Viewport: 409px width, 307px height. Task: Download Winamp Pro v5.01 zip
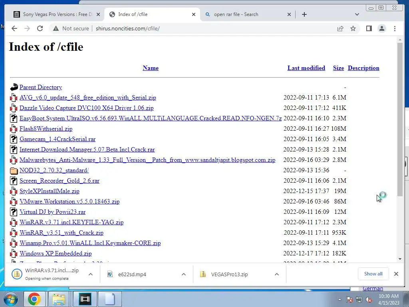90,243
